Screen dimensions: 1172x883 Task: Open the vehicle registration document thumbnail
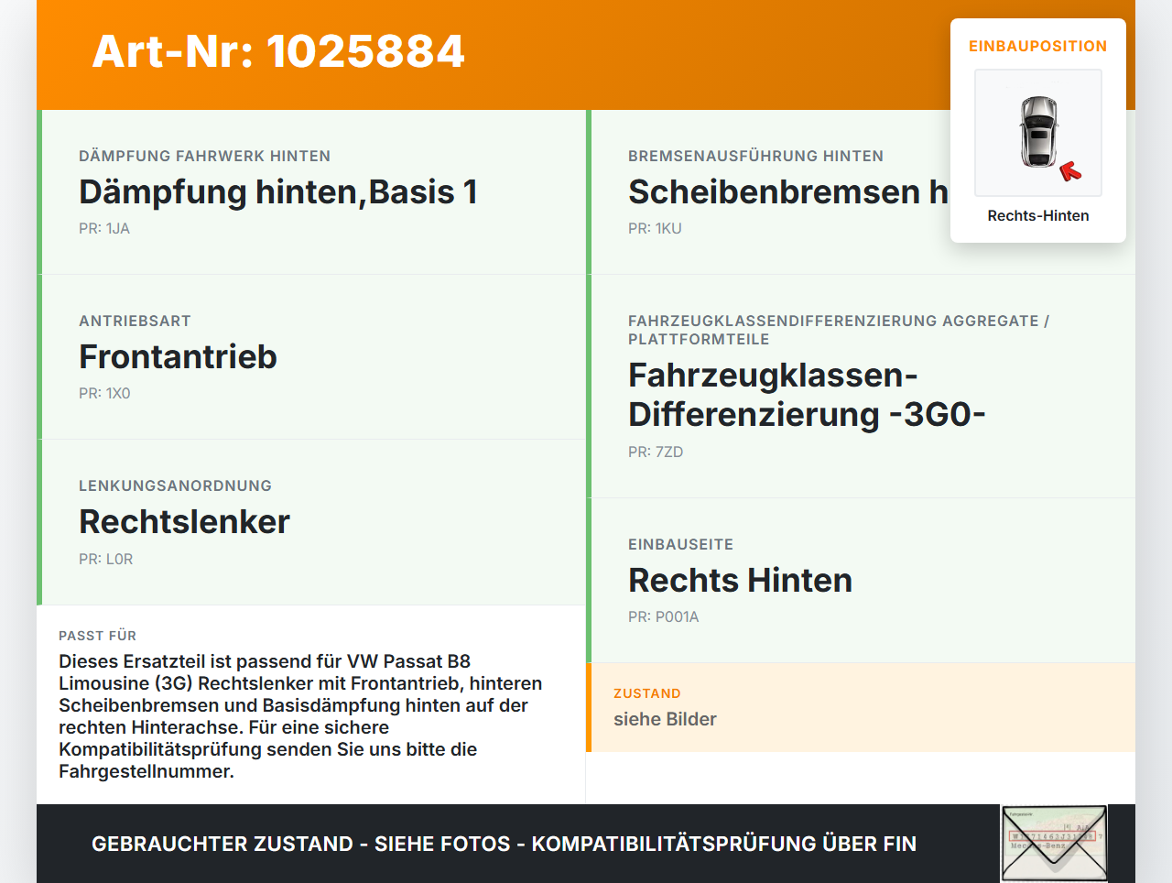coord(1054,844)
